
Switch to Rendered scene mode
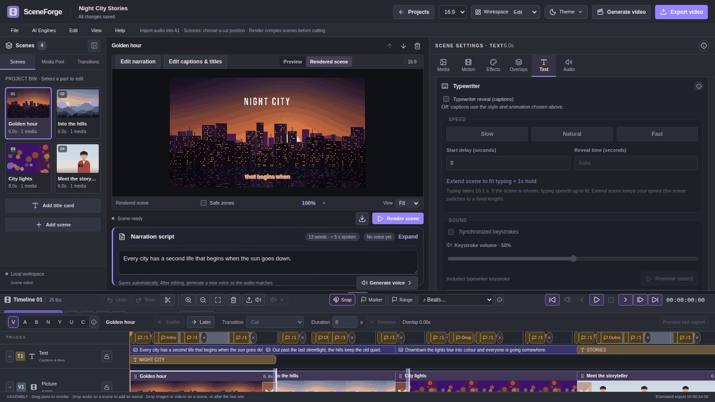[329, 62]
